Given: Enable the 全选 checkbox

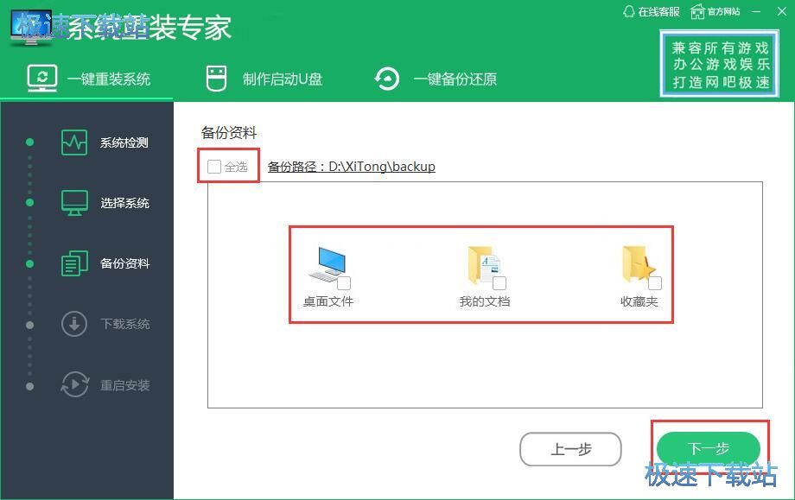Looking at the screenshot, I should pos(213,166).
